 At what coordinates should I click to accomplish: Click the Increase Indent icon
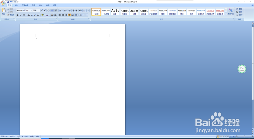pyautogui.click(x=77, y=10)
